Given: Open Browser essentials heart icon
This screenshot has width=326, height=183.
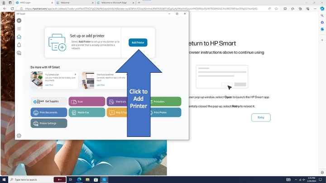Looking at the screenshot, I should (x=308, y=9).
